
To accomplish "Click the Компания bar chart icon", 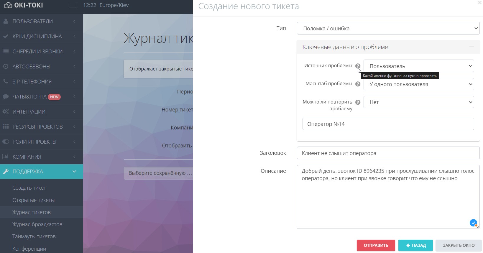I will [x=6, y=157].
